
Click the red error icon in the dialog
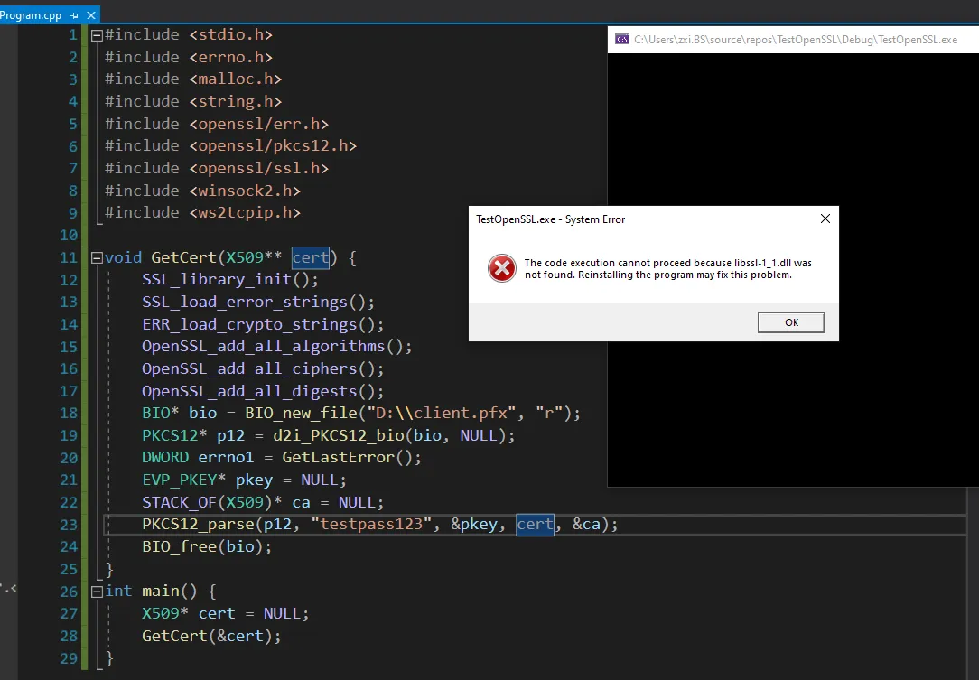pos(502,268)
